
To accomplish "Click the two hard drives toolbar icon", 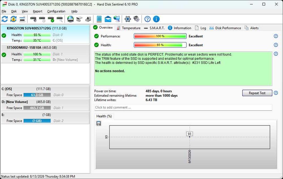I will pyautogui.click(x=79, y=19).
